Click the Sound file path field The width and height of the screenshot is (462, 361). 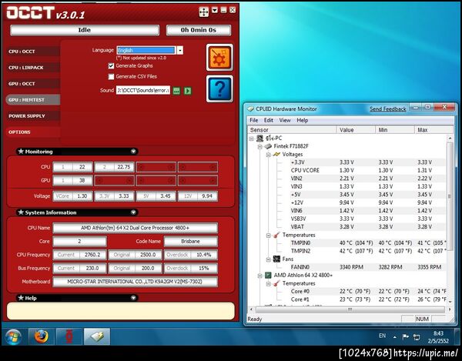[143, 90]
